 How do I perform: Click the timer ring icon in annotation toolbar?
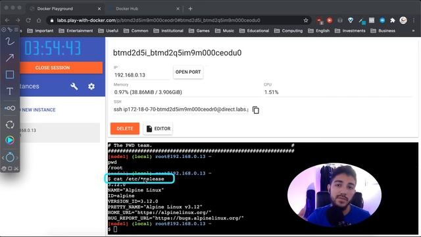tap(10, 157)
